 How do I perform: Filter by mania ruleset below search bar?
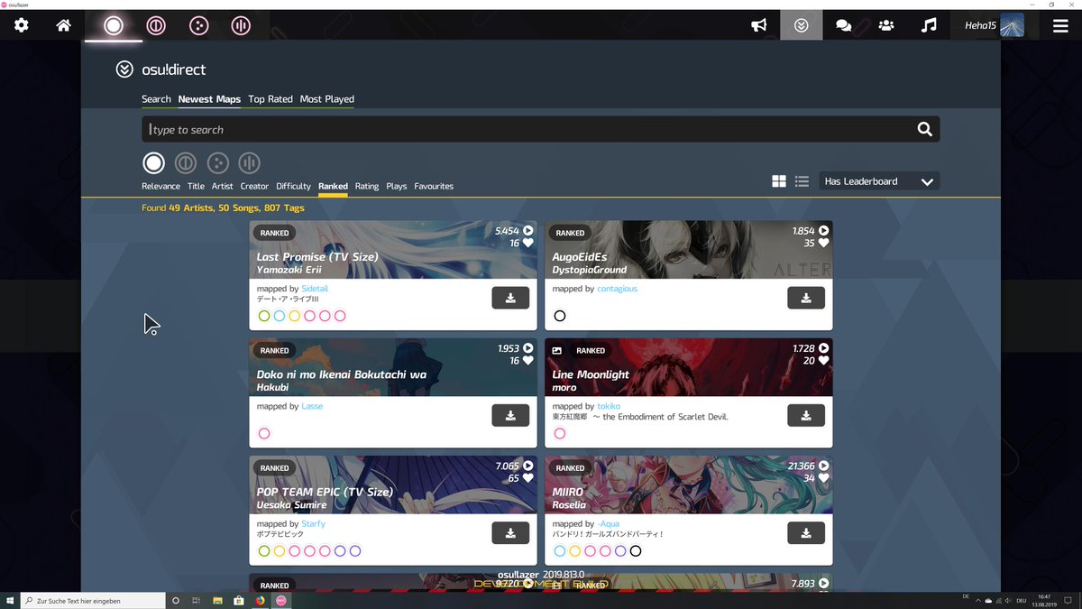[249, 163]
